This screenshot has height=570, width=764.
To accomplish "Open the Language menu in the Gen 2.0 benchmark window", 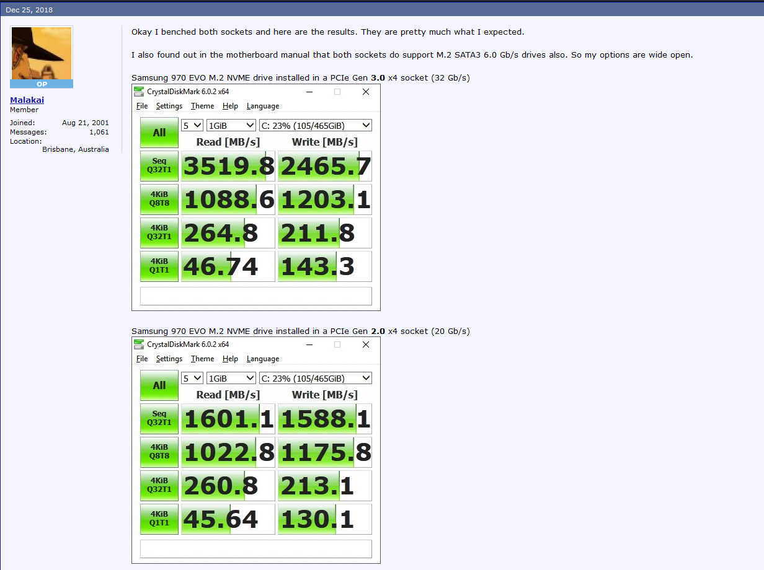I will (x=263, y=359).
